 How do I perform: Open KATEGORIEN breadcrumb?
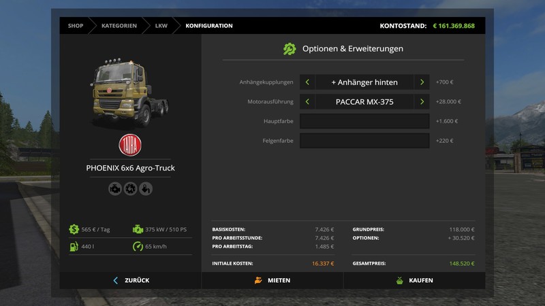pos(119,26)
